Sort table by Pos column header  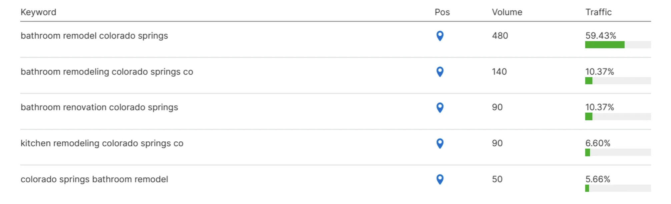(x=442, y=12)
